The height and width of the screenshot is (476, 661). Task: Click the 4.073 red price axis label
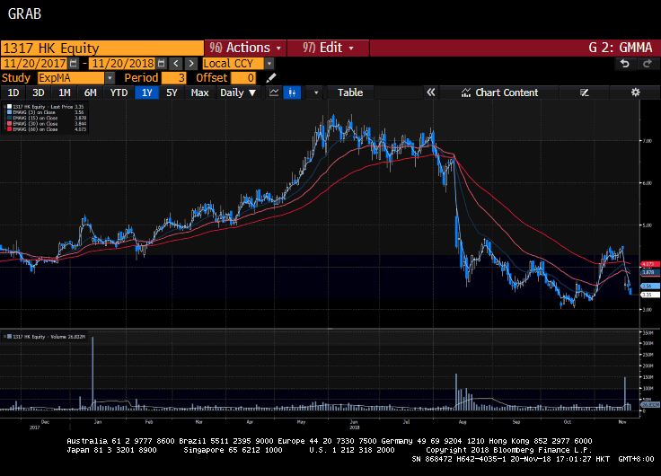coord(649,264)
